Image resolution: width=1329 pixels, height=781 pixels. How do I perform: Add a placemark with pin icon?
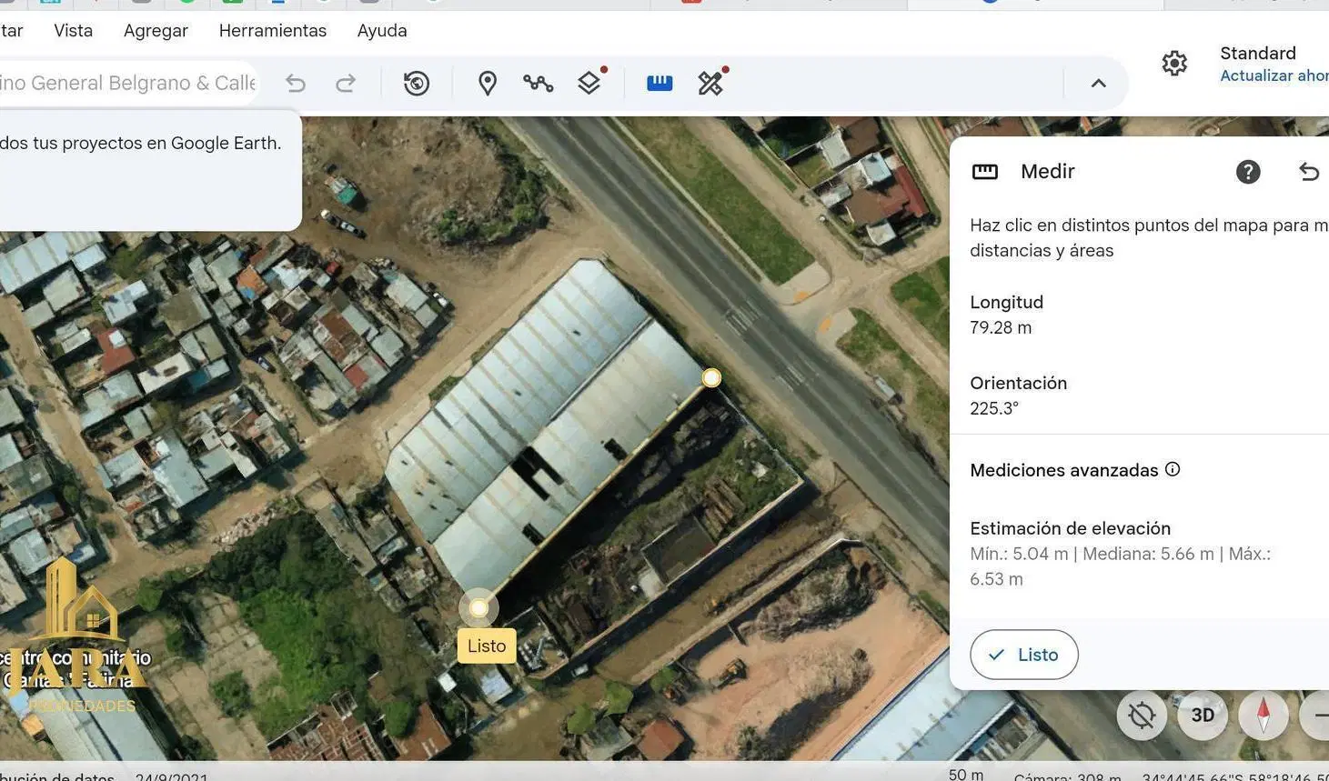pyautogui.click(x=488, y=84)
